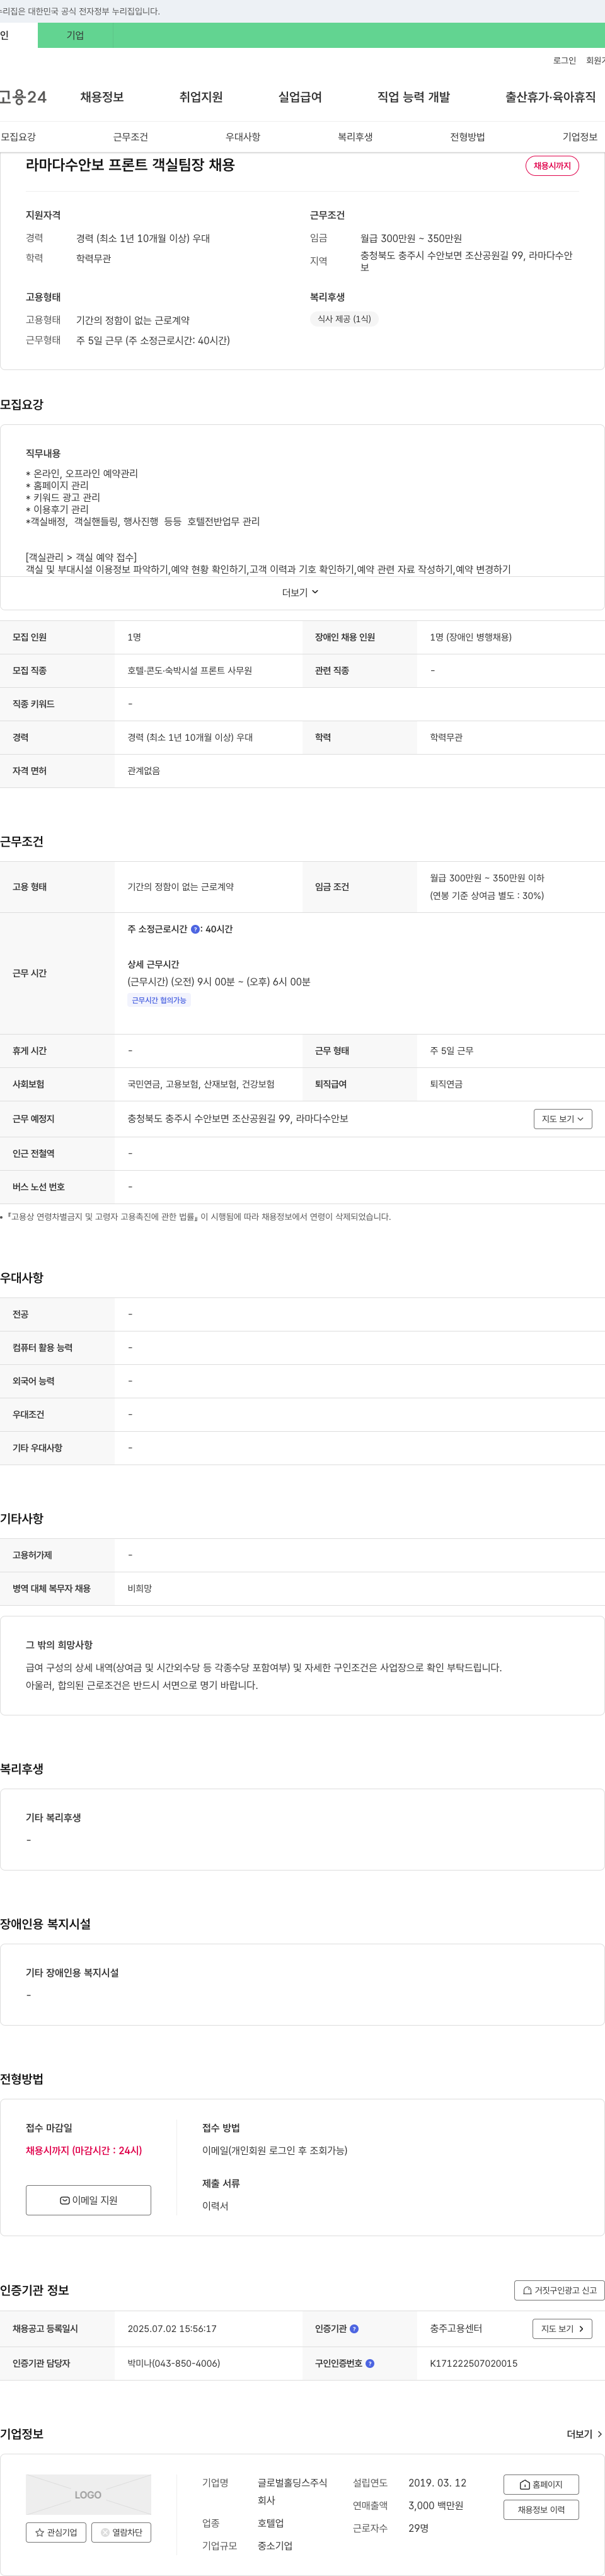Jump to 모집요강 section tab
Image resolution: width=605 pixels, height=2576 pixels.
(18, 137)
